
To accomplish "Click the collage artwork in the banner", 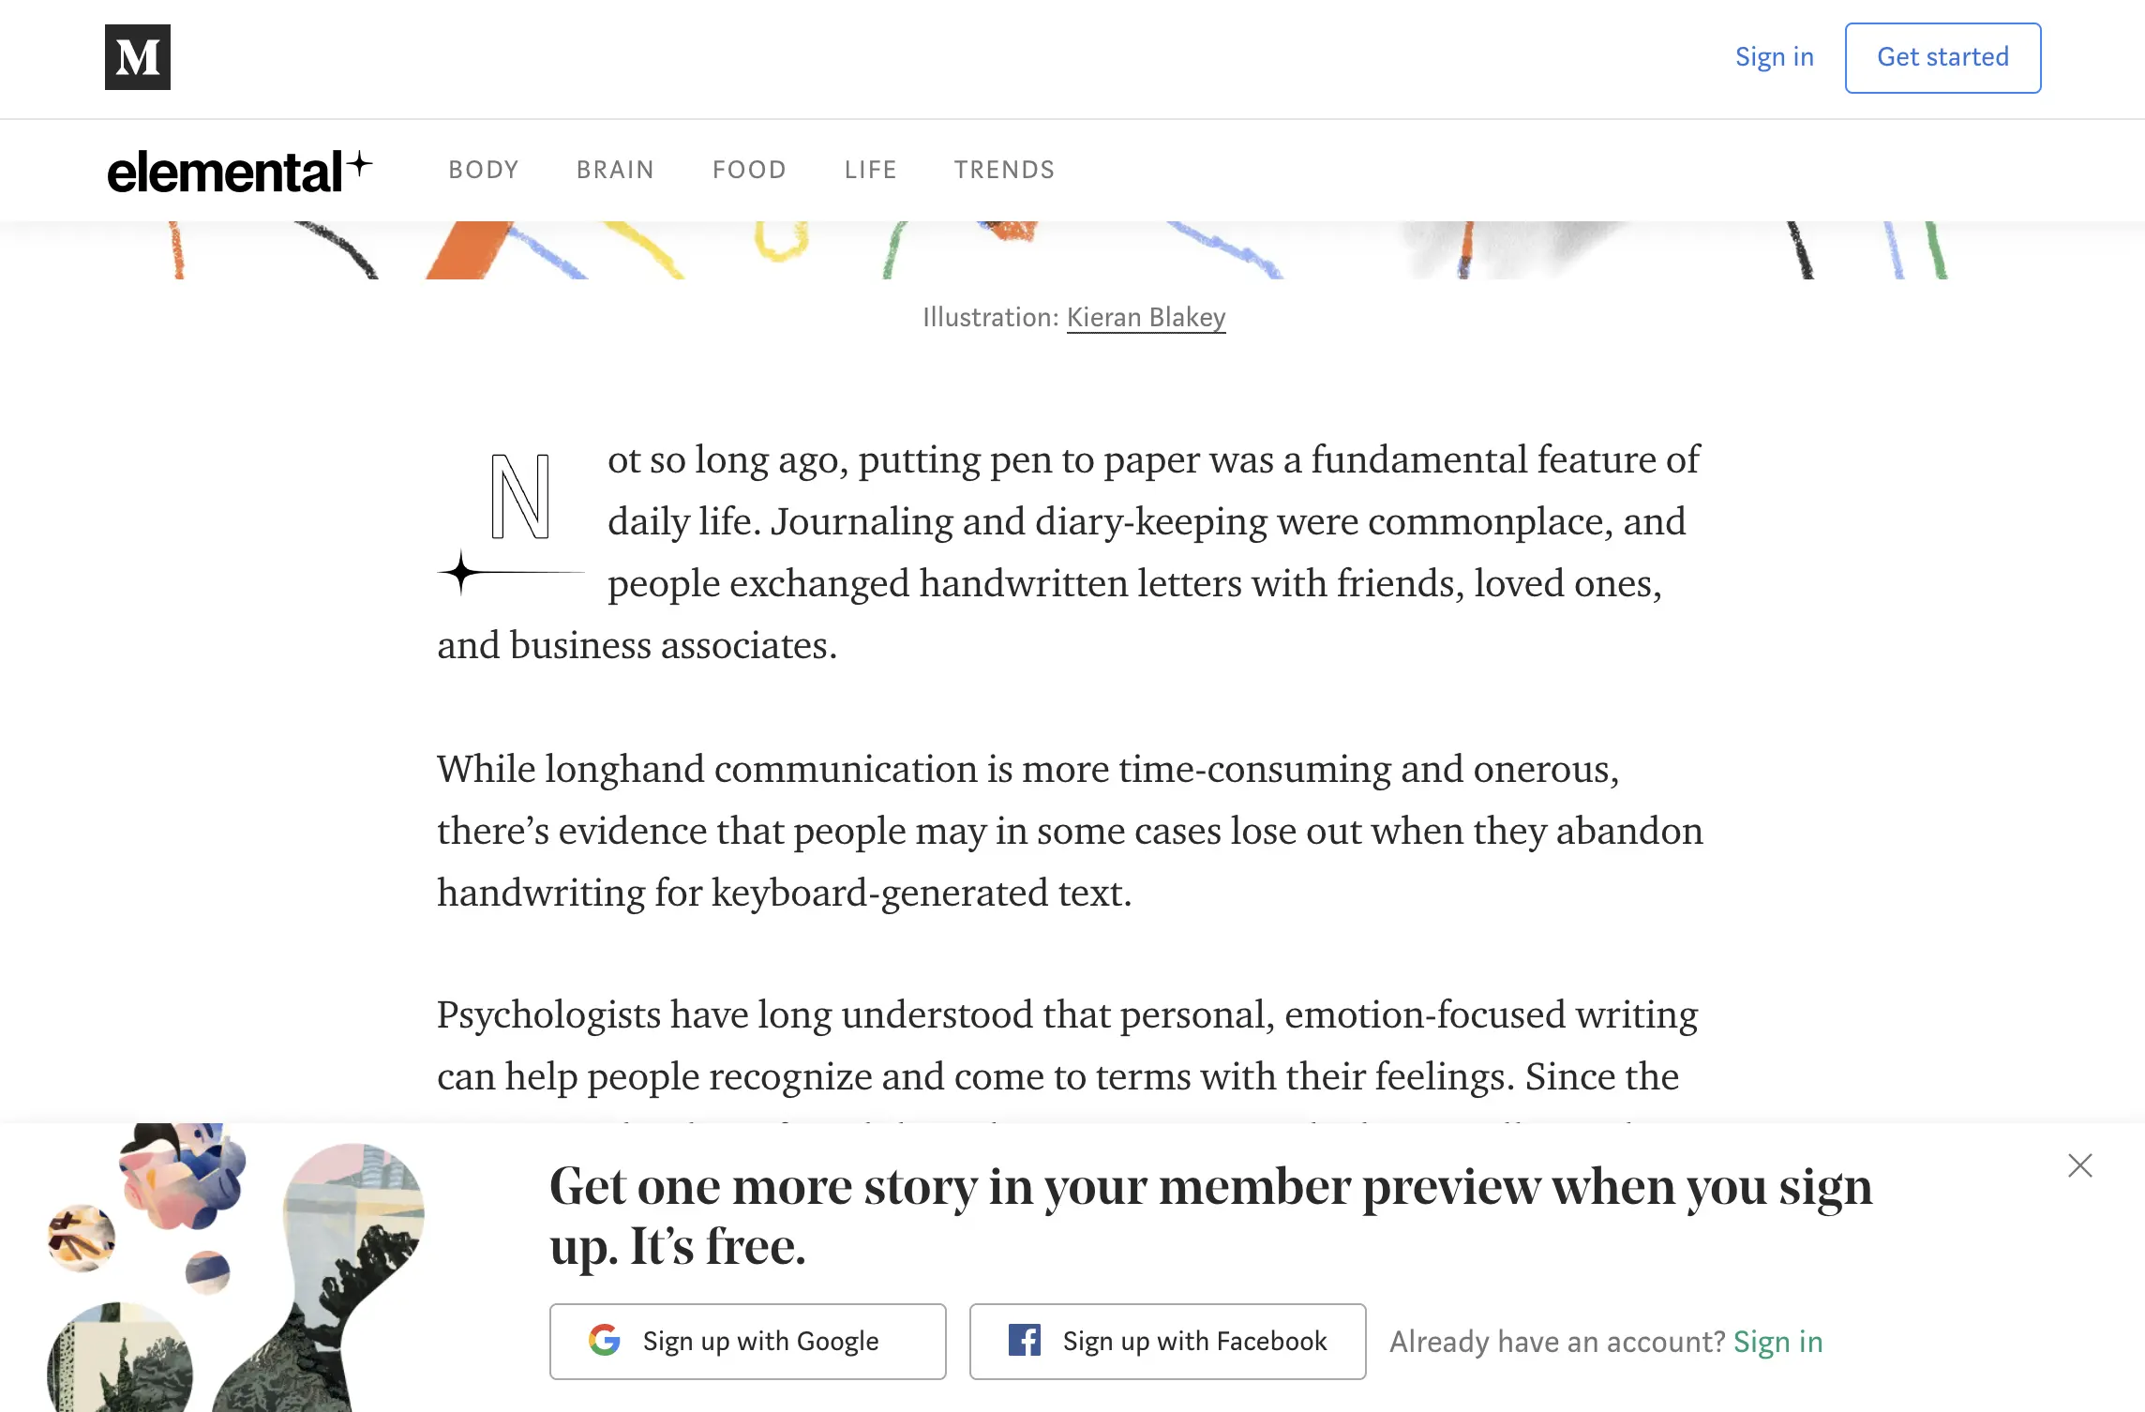I will pyautogui.click(x=234, y=1268).
